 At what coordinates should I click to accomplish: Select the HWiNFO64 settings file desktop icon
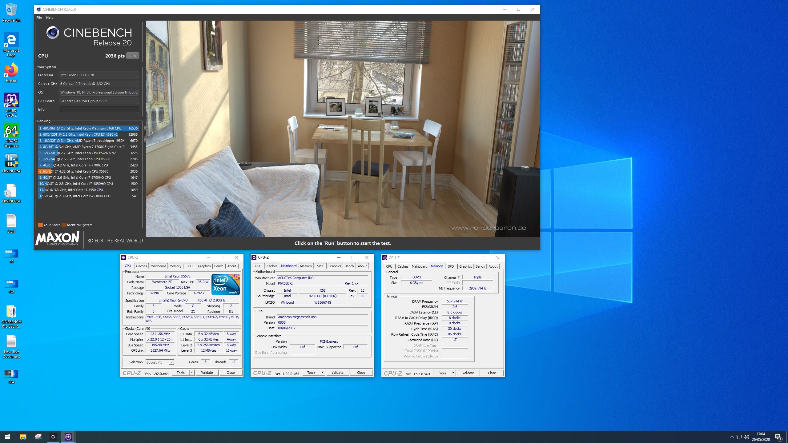11,194
